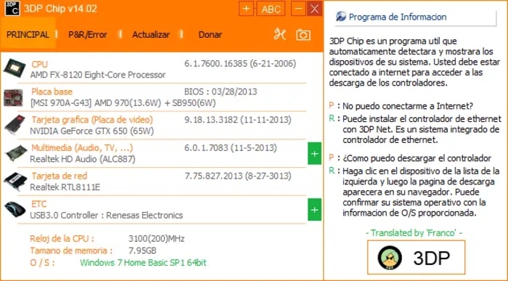Click the 3DP Chip logo icon in title bar
Image resolution: width=508 pixels, height=281 pixels.
(12, 9)
